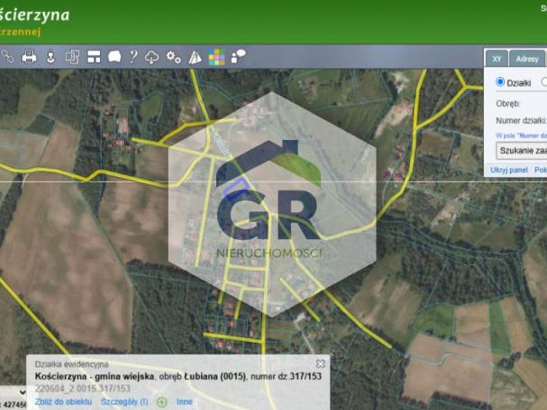547x410 pixels.
Task: Close the Działka ewidencyjna info popup
Action: click(320, 364)
